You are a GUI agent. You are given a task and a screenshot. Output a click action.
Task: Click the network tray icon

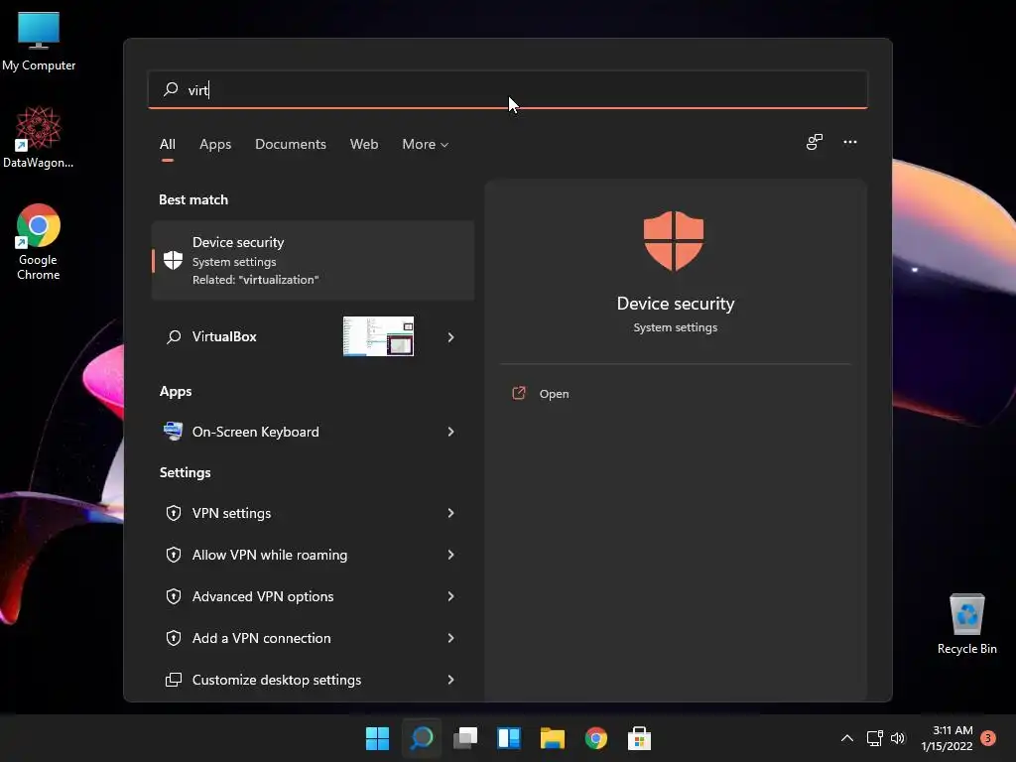click(x=875, y=738)
